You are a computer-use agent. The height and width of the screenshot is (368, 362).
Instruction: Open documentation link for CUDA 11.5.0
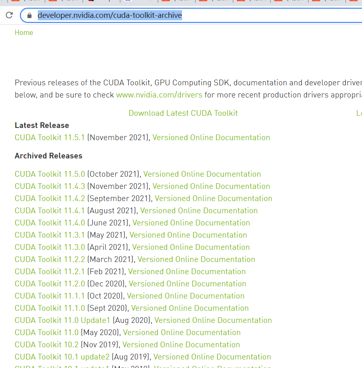tap(202, 174)
